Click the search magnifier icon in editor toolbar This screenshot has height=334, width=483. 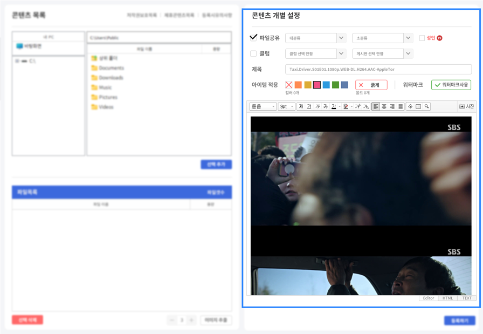point(426,106)
